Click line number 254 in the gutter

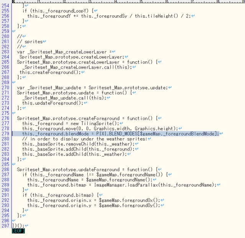5,6
